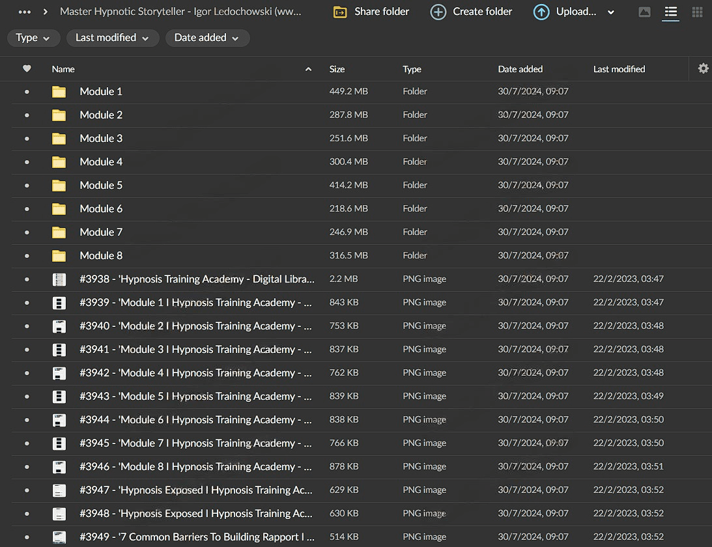
Task: Click Create folder button
Action: coord(471,12)
